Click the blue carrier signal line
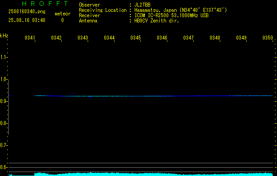The width and height of the screenshot is (277, 176). (x=153, y=96)
